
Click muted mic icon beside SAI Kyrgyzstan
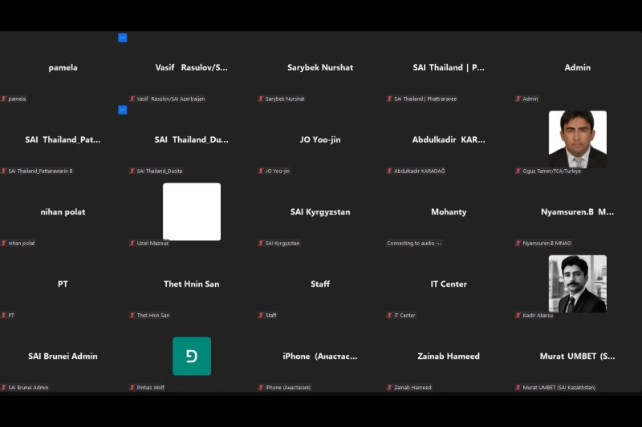[x=261, y=244]
